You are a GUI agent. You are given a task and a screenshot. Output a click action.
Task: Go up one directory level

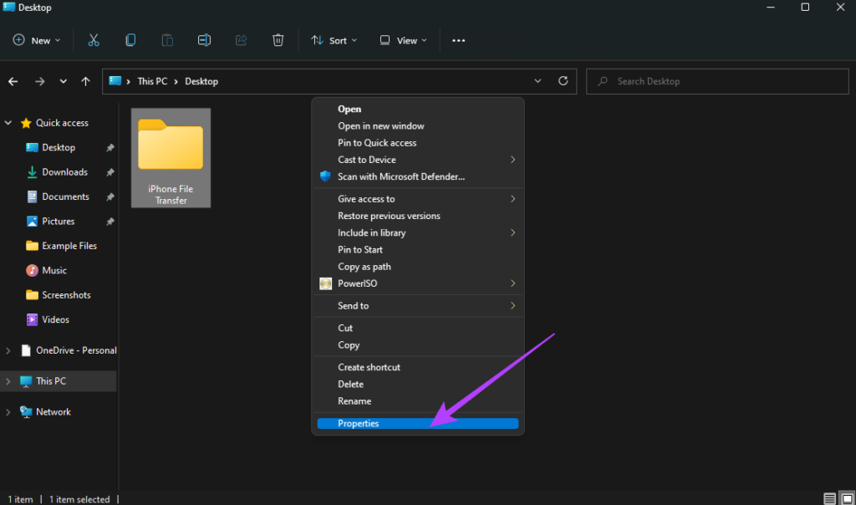(x=85, y=81)
